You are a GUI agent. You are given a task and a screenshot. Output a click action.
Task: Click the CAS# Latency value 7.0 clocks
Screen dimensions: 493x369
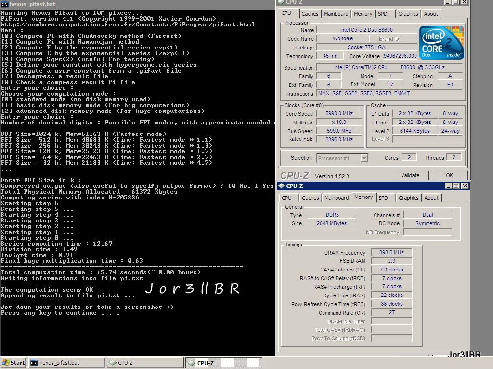(x=391, y=270)
